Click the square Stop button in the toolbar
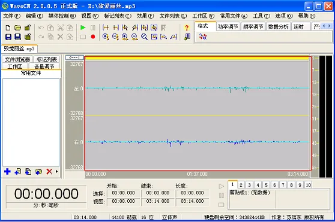The image size is (335, 222). coord(83,37)
